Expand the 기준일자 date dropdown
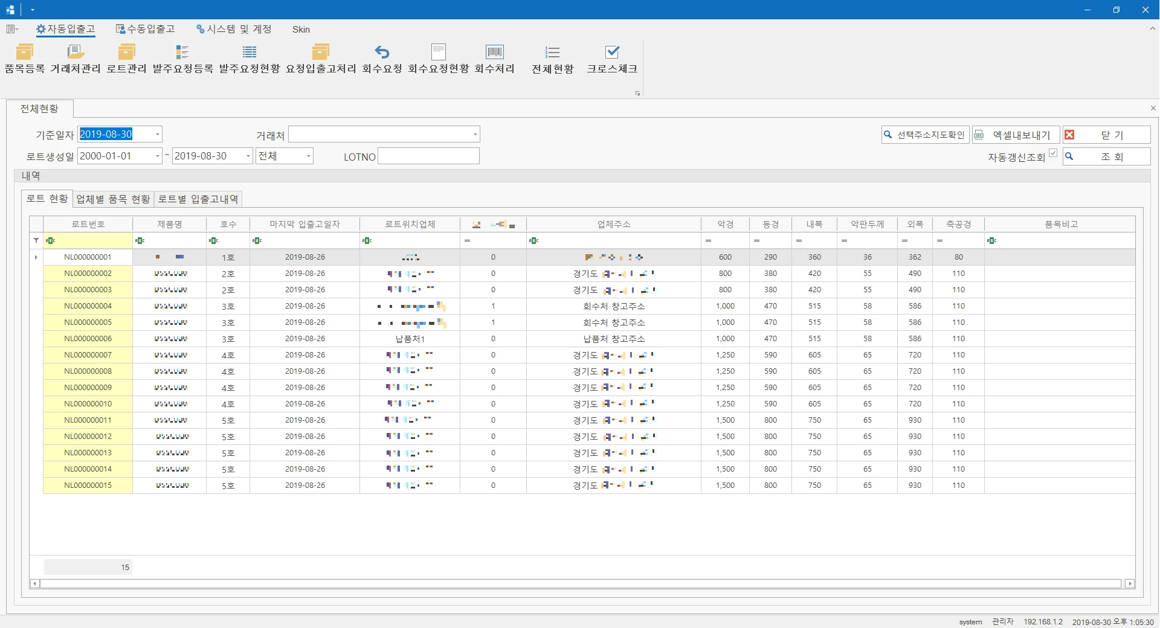1160x628 pixels. [157, 134]
